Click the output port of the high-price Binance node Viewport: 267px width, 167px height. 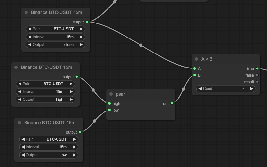[77, 77]
